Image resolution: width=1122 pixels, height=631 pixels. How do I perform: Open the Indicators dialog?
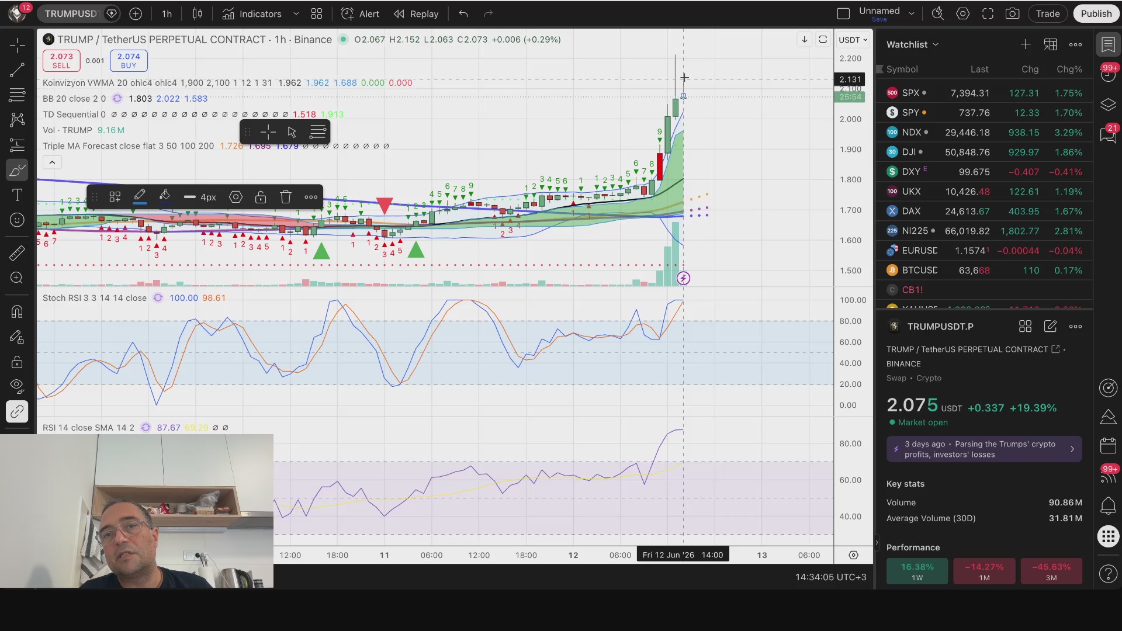tap(252, 13)
